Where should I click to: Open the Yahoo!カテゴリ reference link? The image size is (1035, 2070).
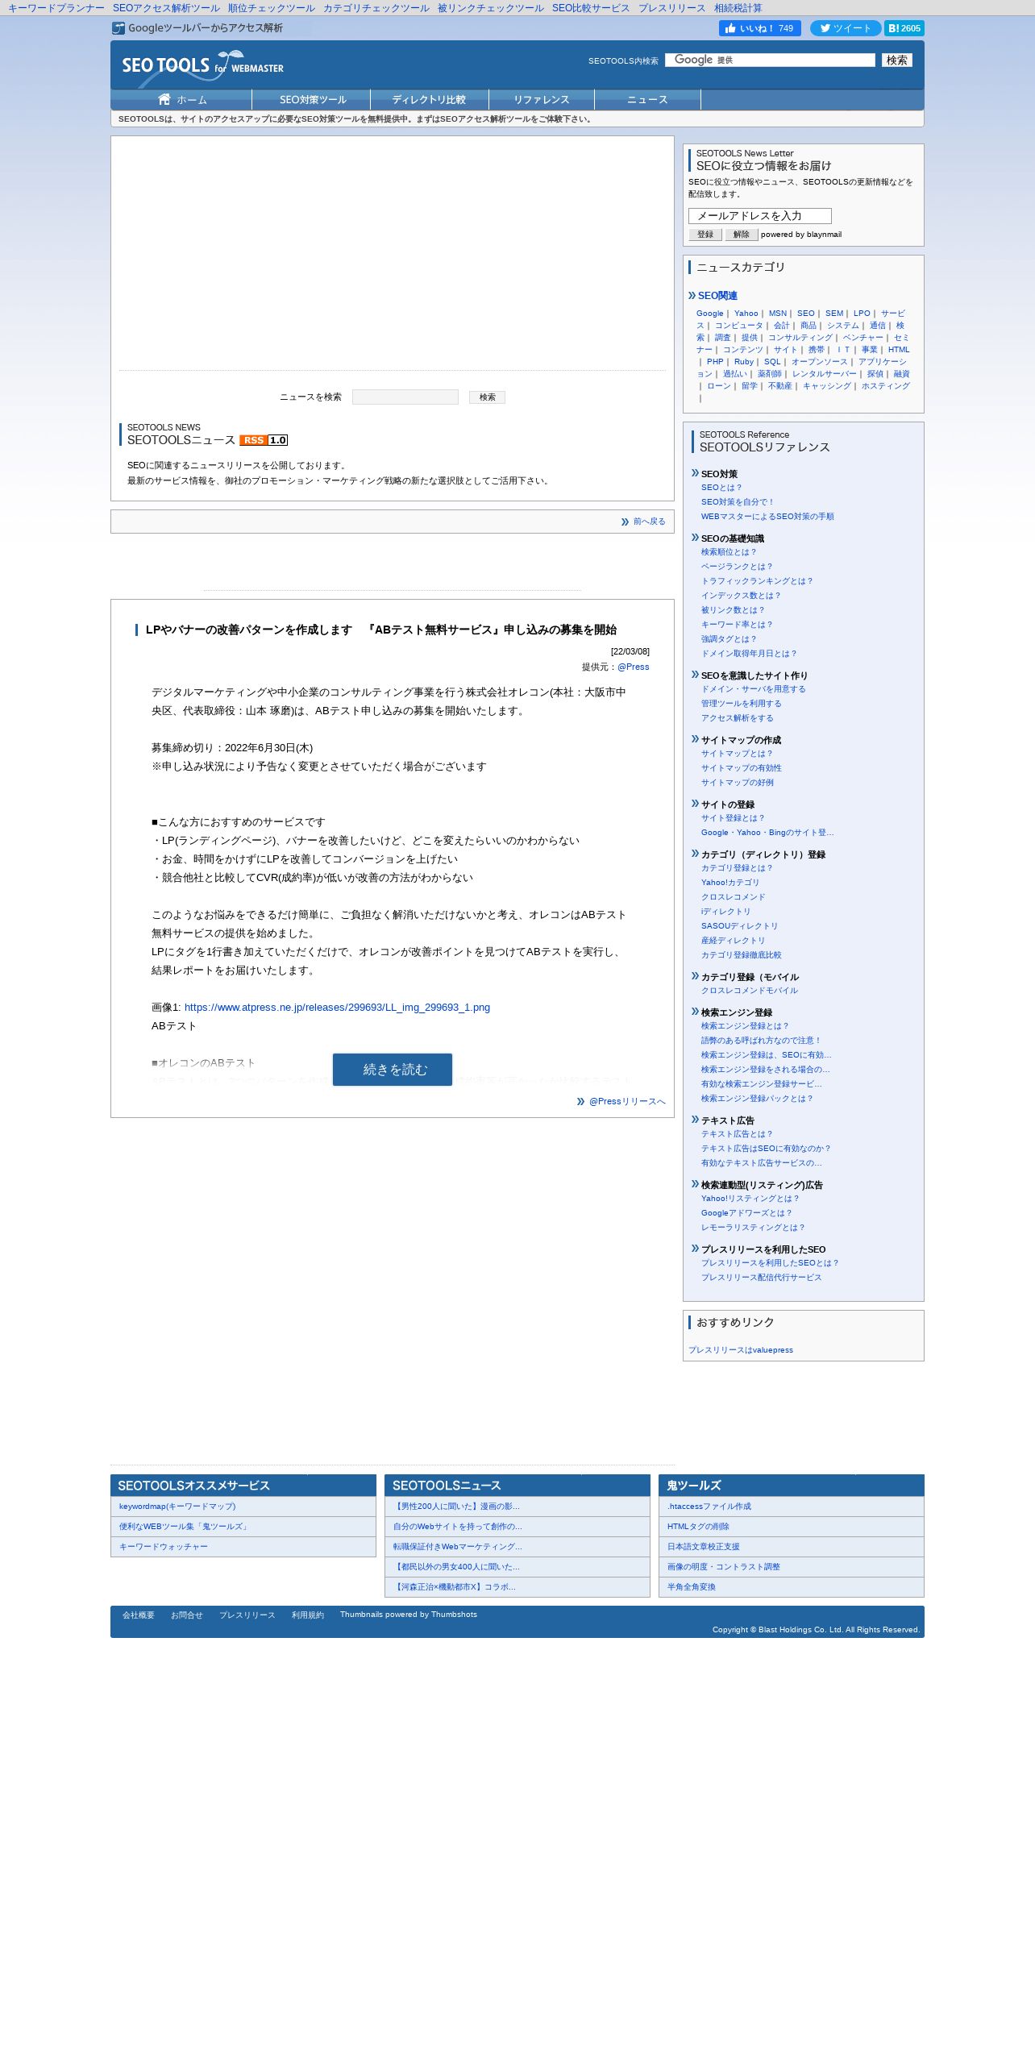[730, 883]
